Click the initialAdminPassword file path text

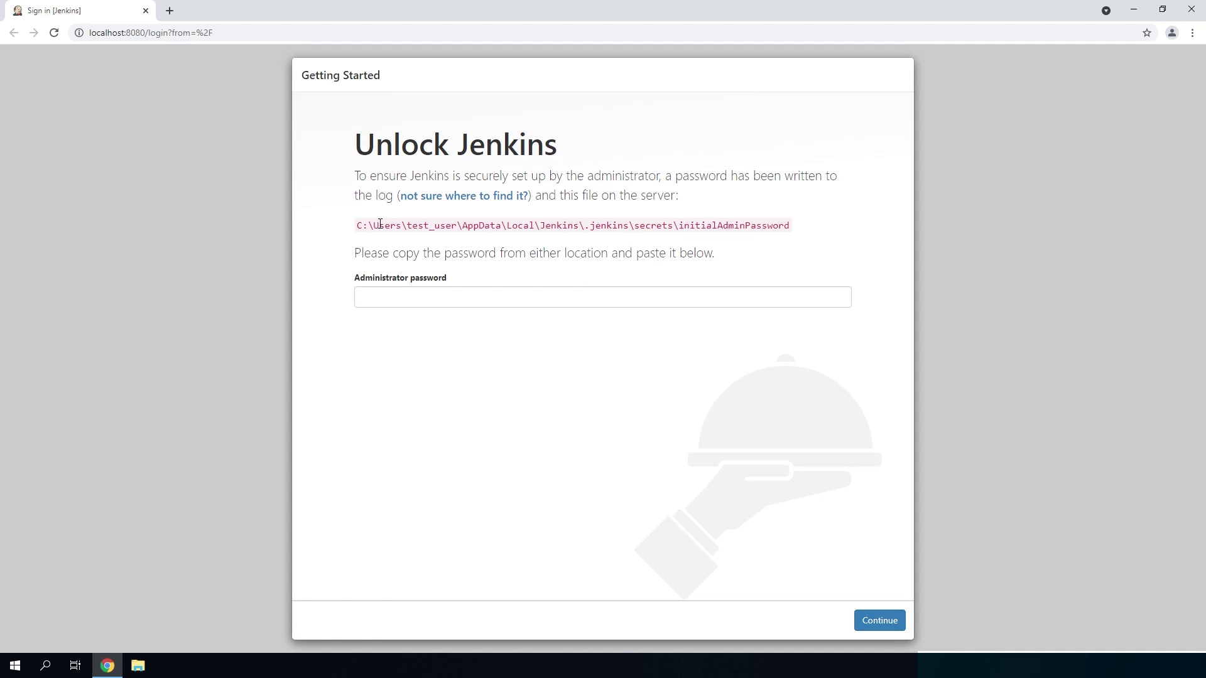(x=572, y=225)
